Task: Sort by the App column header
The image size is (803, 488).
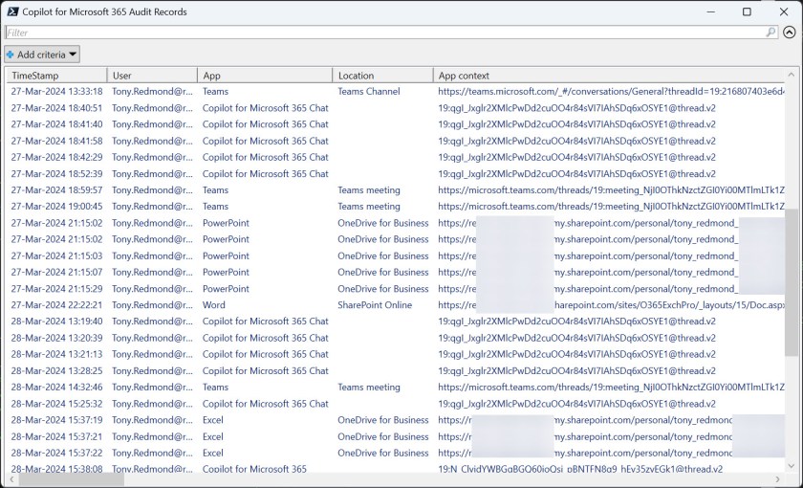Action: coord(265,76)
